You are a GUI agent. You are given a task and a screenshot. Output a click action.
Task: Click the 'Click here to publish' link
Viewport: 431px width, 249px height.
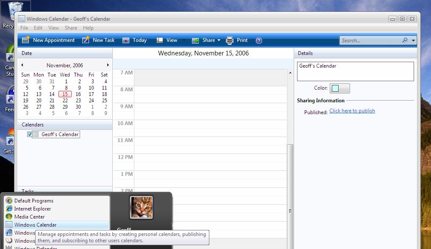coord(352,111)
